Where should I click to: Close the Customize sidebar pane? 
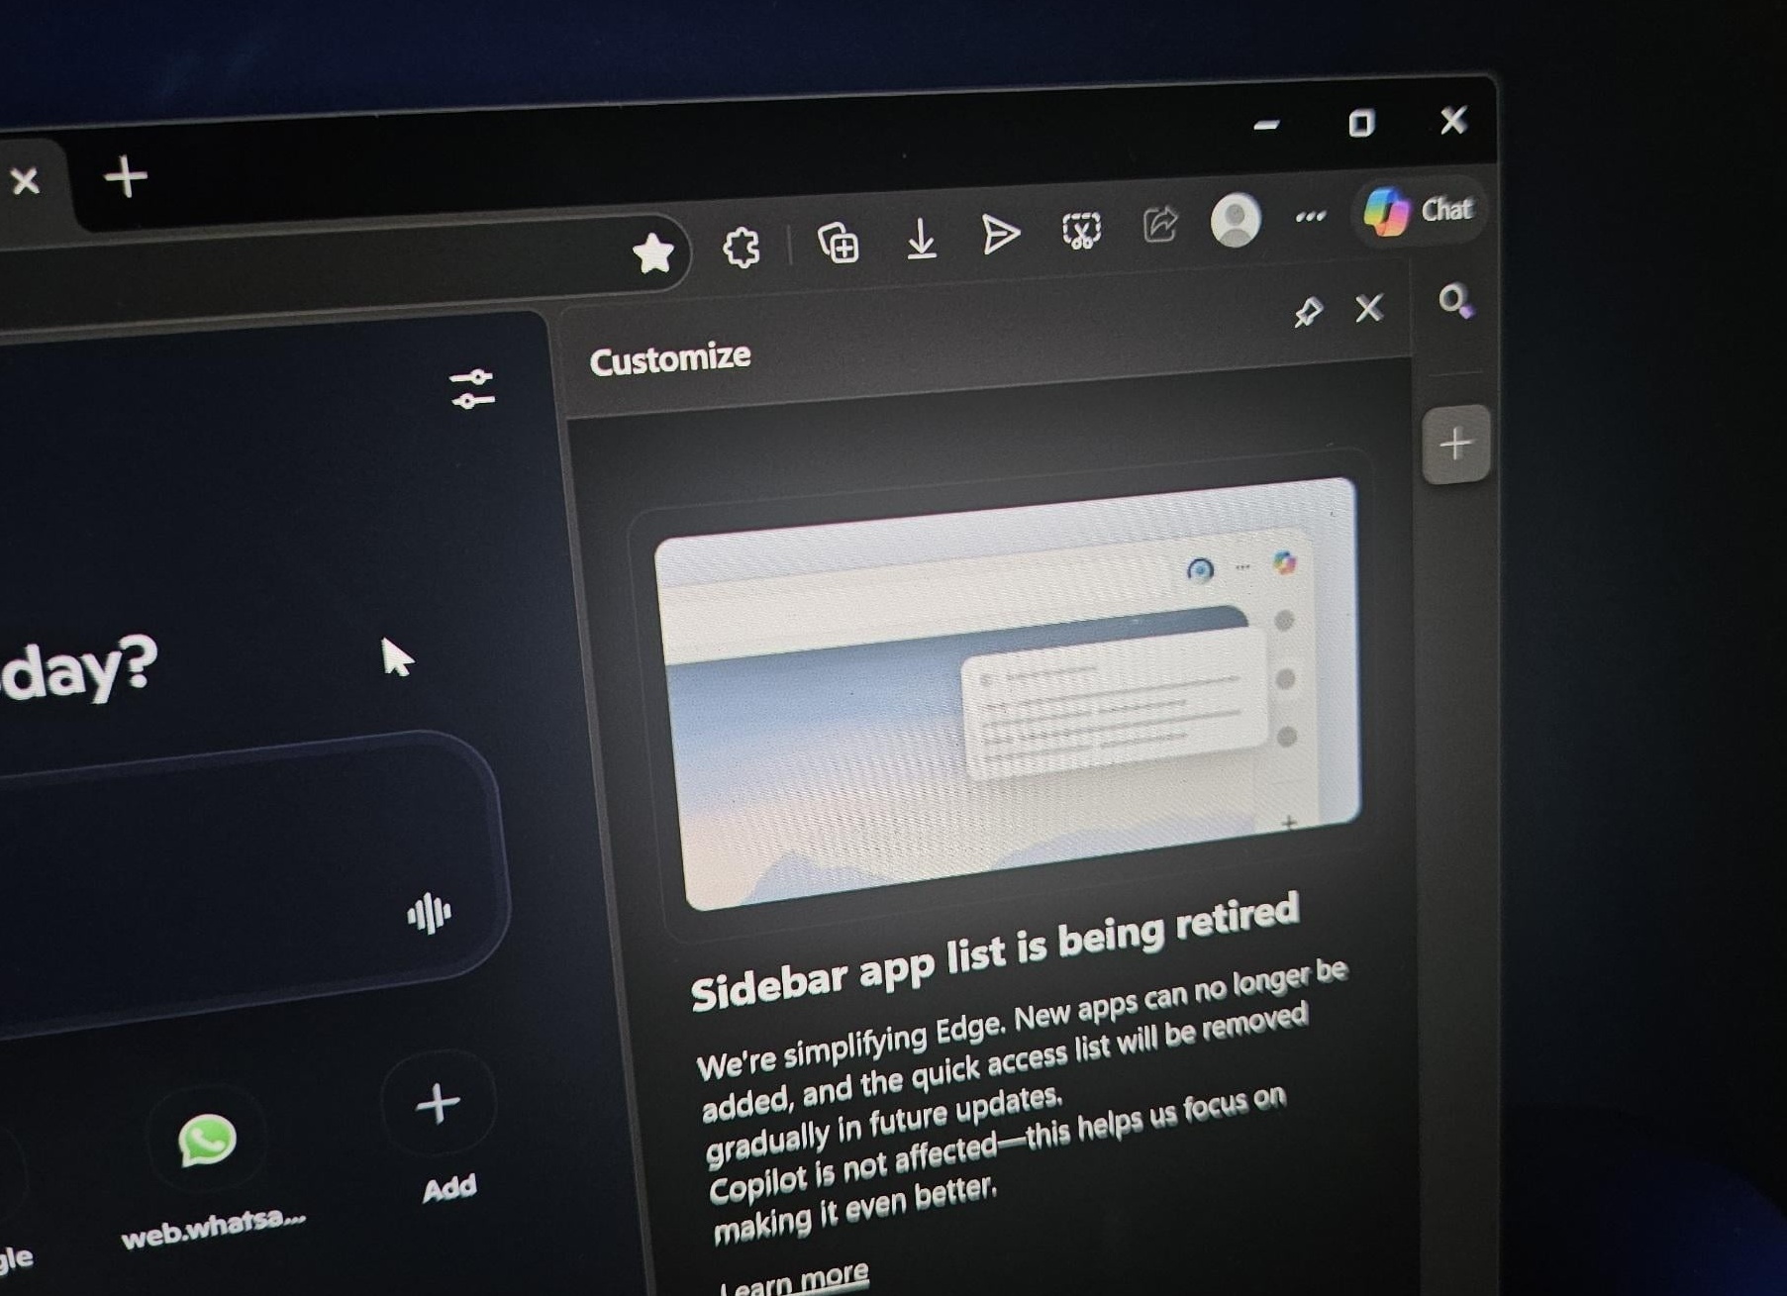1369,308
